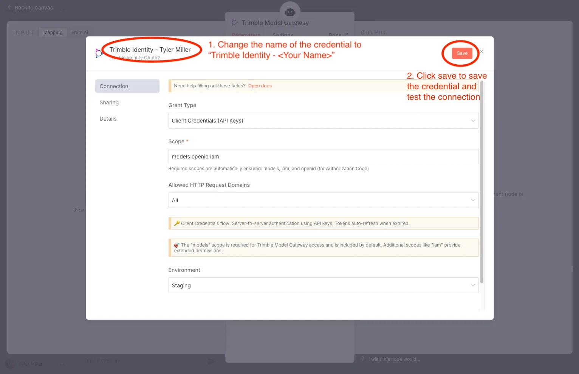Screen dimensions: 579x374
Task: Open the Grant Type dropdown
Action: tap(324, 121)
